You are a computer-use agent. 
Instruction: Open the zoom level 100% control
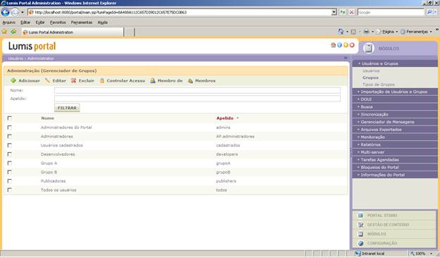point(422,254)
